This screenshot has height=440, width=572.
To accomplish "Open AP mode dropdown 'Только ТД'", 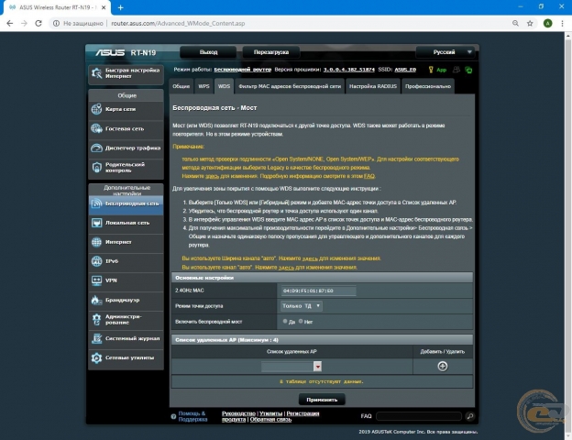I will 302,306.
